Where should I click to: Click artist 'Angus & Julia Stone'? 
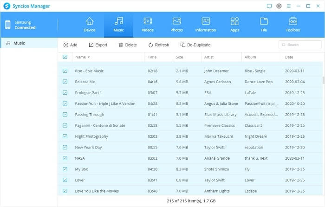[x=221, y=103]
